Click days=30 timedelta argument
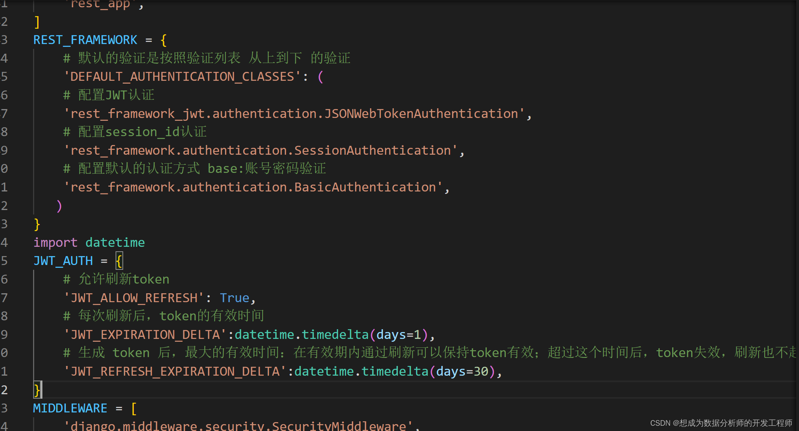Screen dimensions: 799x431 pos(462,372)
